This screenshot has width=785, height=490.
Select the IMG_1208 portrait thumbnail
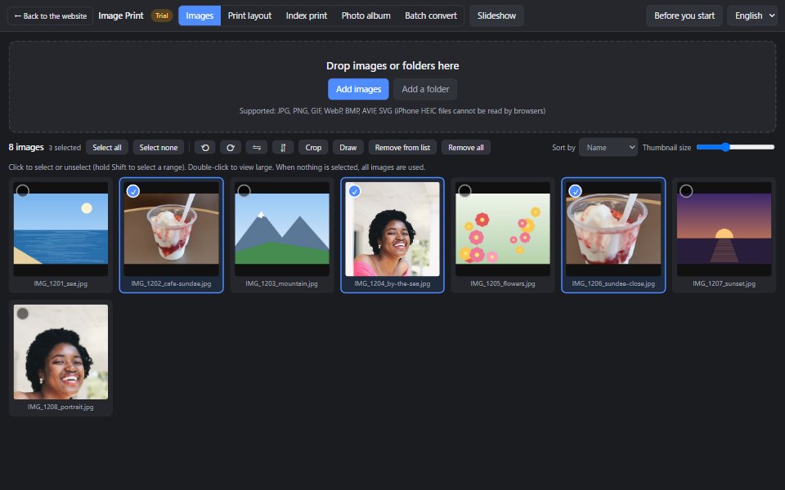(61, 352)
